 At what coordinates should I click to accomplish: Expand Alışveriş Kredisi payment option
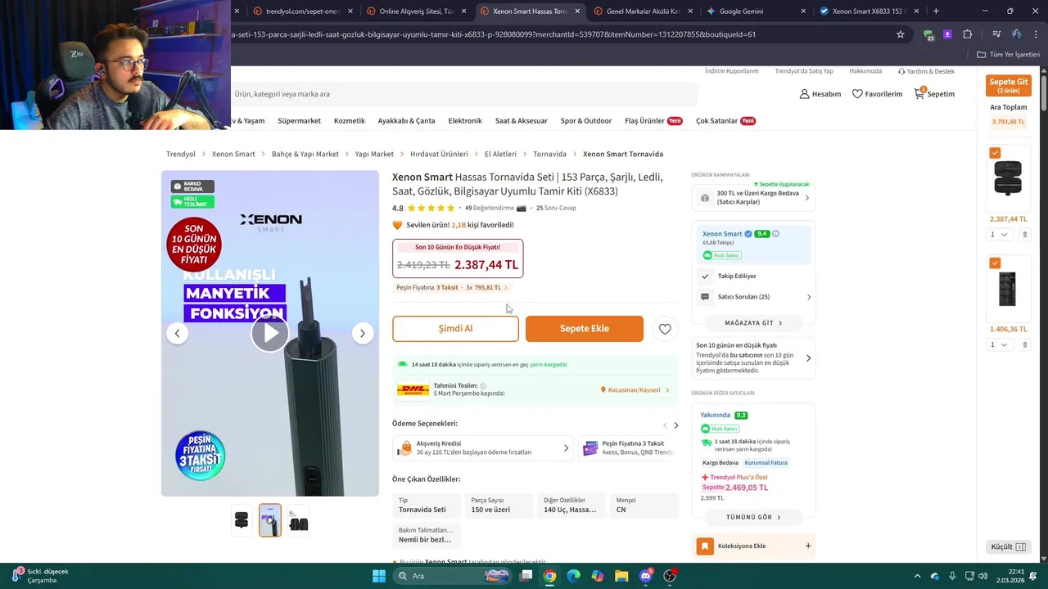pyautogui.click(x=483, y=448)
